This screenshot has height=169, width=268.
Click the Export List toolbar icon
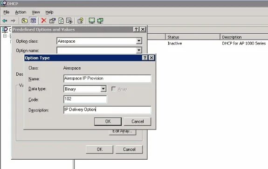(69, 20)
